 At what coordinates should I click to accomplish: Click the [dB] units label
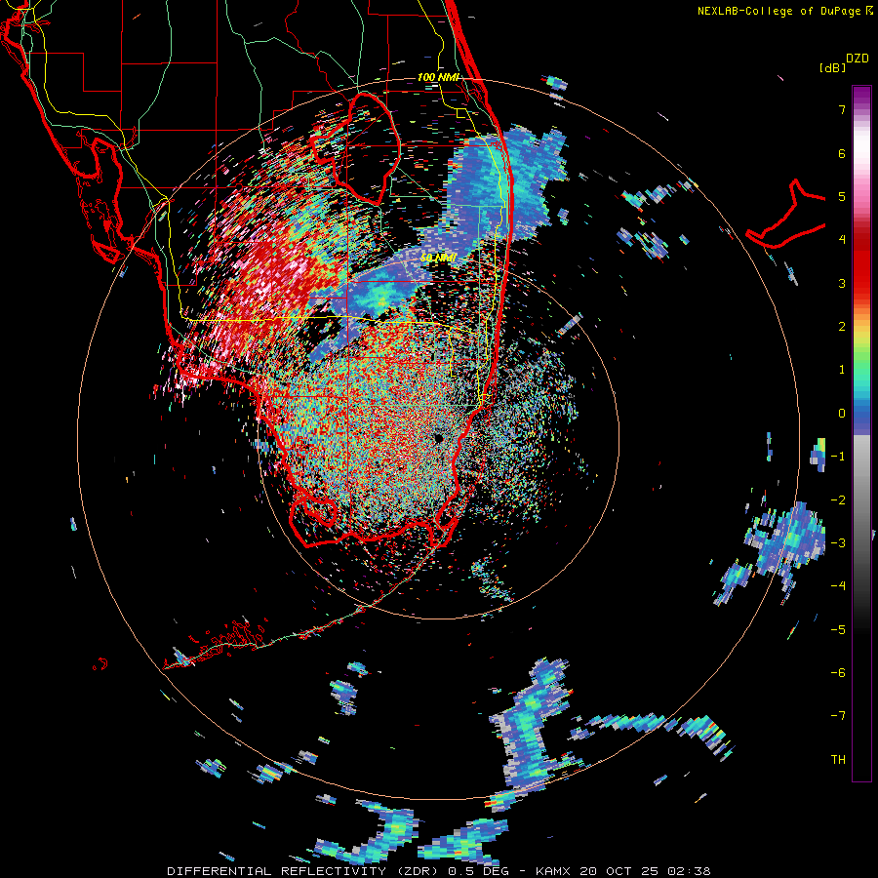pyautogui.click(x=832, y=67)
